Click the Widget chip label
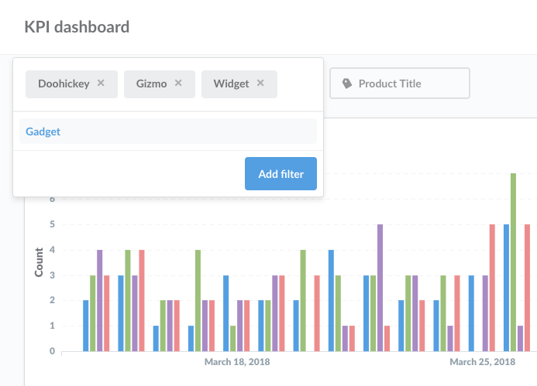 pyautogui.click(x=231, y=84)
